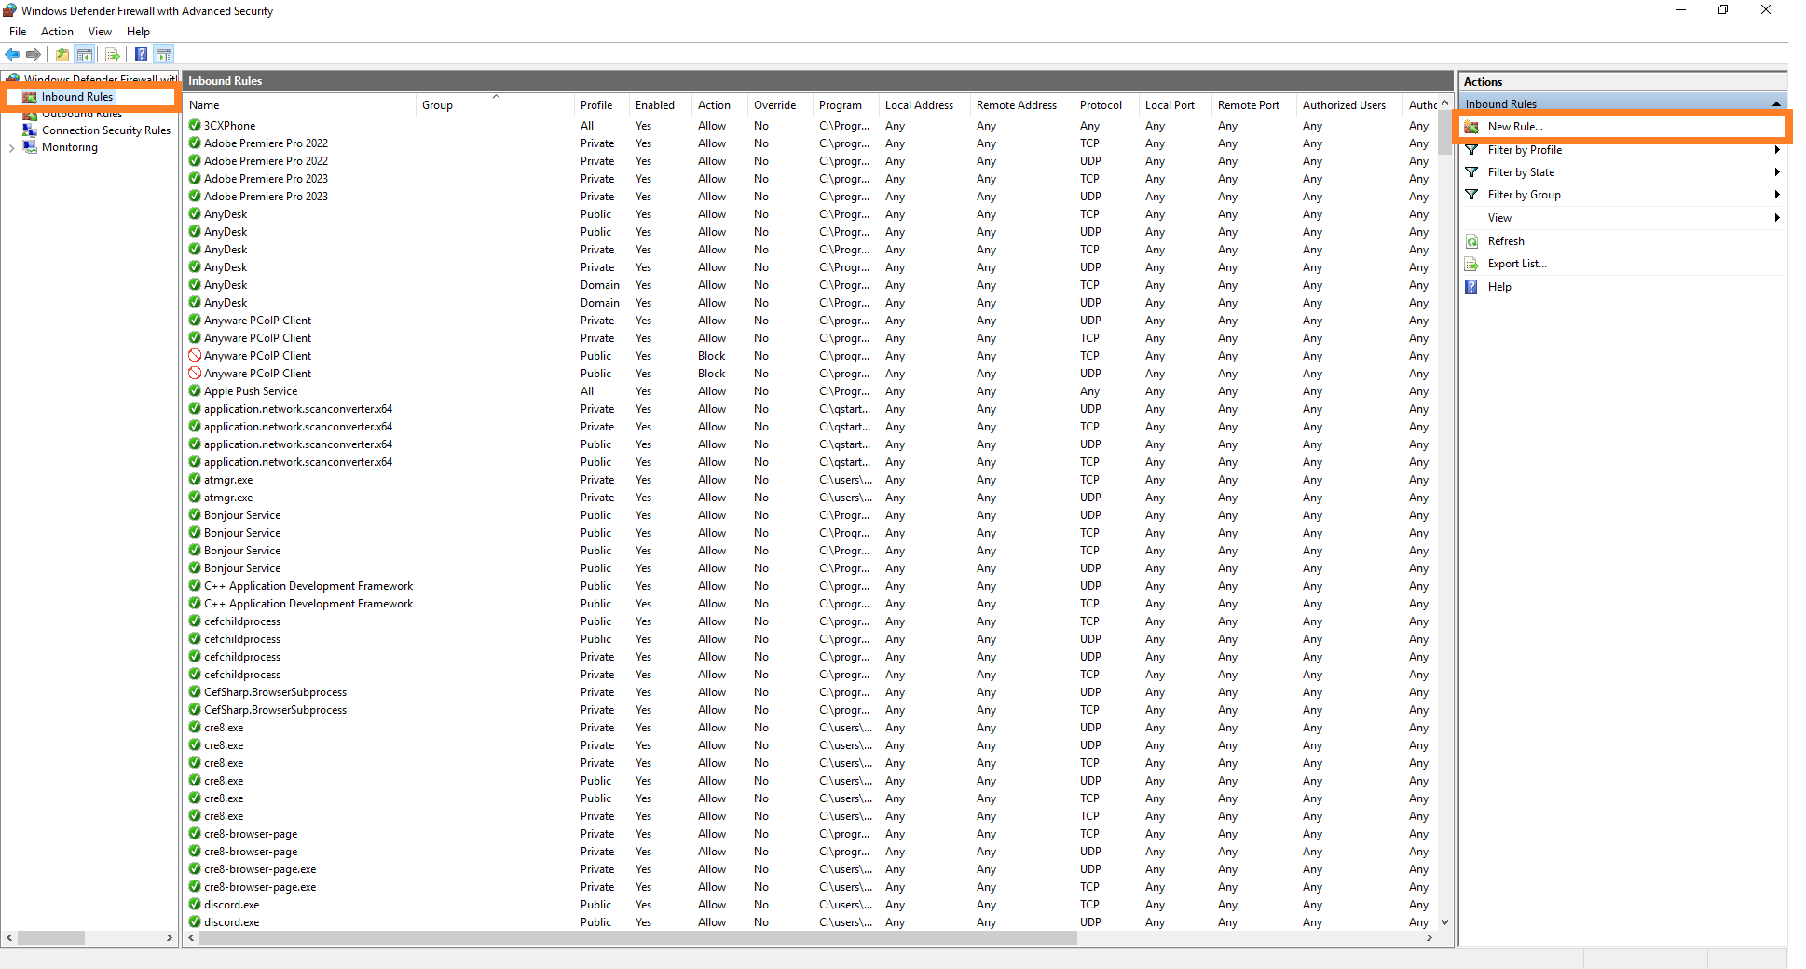This screenshot has width=1806, height=969.
Task: Expand the Monitoring tree node
Action: 11,147
